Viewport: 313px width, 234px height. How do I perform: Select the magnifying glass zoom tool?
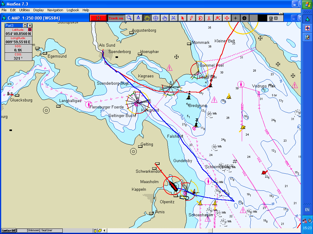pos(129,18)
